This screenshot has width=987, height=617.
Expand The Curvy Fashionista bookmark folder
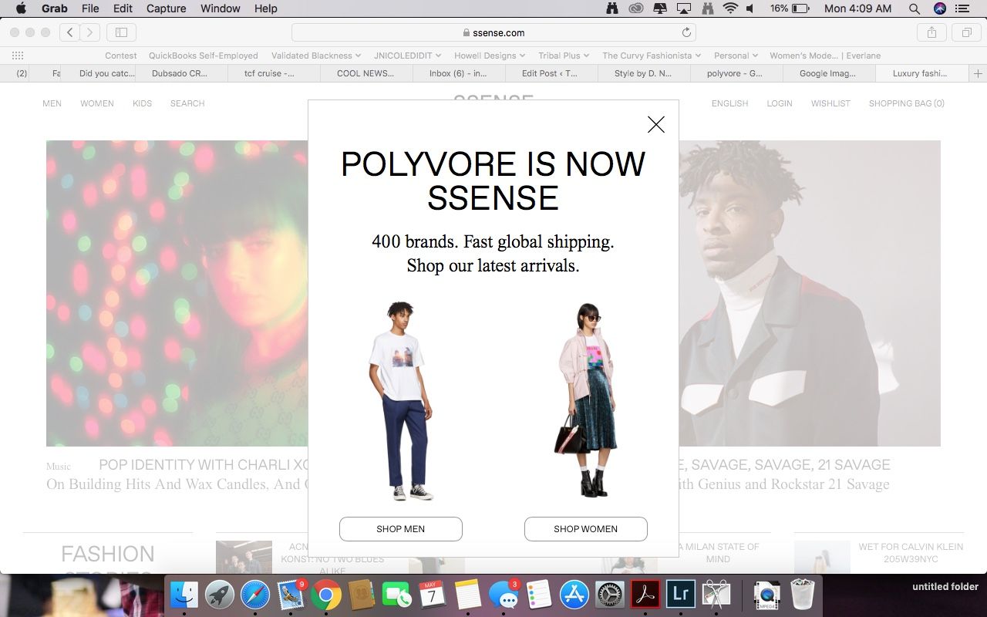click(x=652, y=56)
